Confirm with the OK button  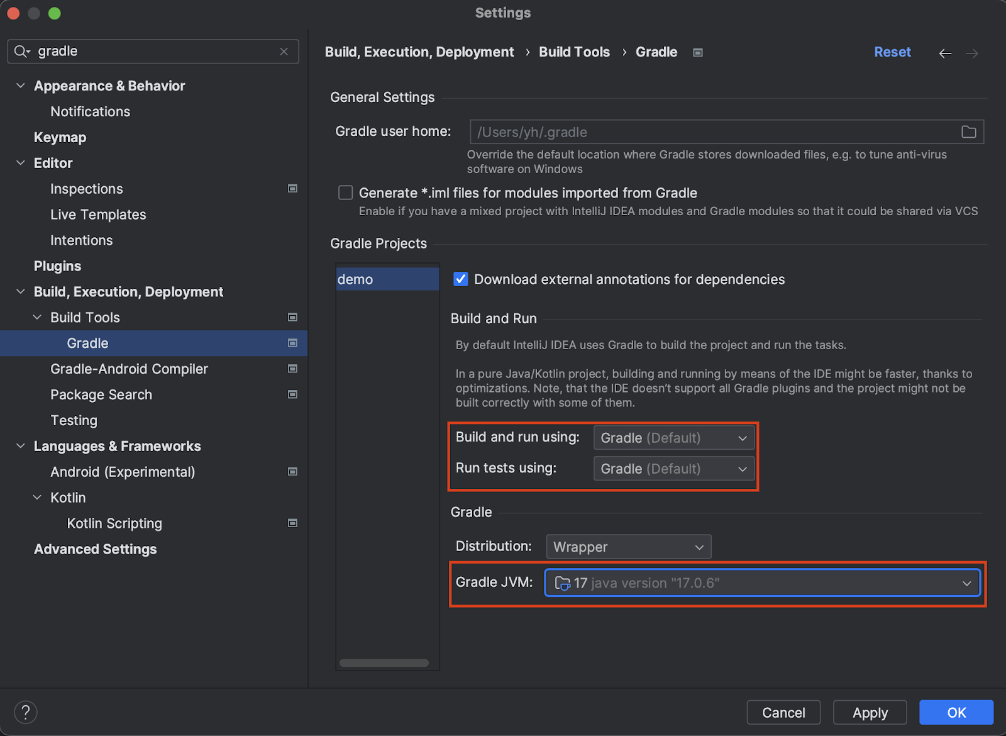[956, 713]
